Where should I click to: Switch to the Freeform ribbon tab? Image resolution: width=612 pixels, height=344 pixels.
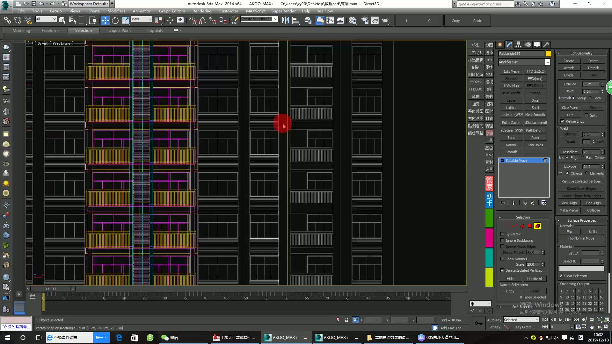tap(50, 31)
